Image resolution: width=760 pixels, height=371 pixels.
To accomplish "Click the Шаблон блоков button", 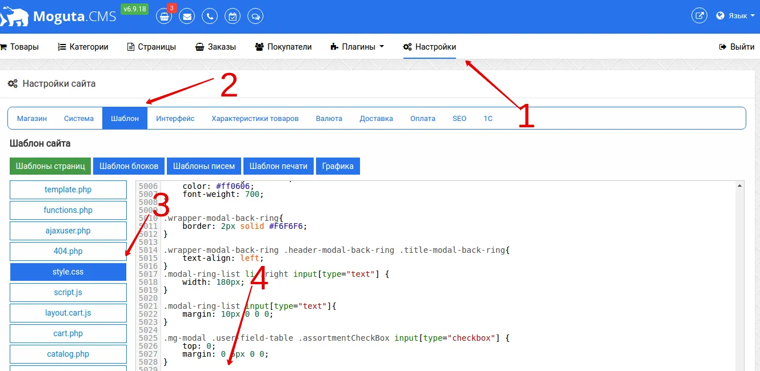I will [x=129, y=166].
